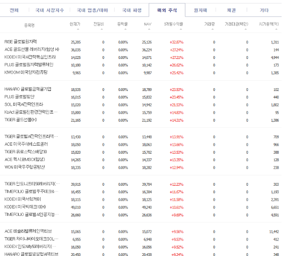Open ACE 테슬라밸류체인액티브 link
Image resolution: width=283 pixels, height=256 pixels.
pos(28,231)
